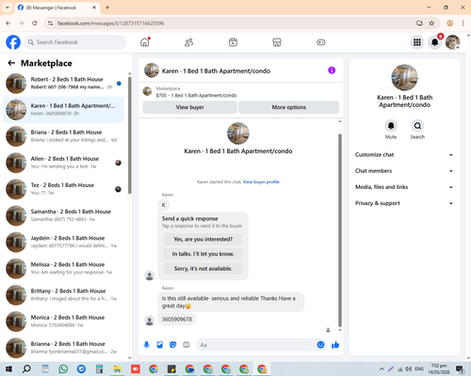
Task: Click the chat message list scrollbar
Action: (x=340, y=230)
